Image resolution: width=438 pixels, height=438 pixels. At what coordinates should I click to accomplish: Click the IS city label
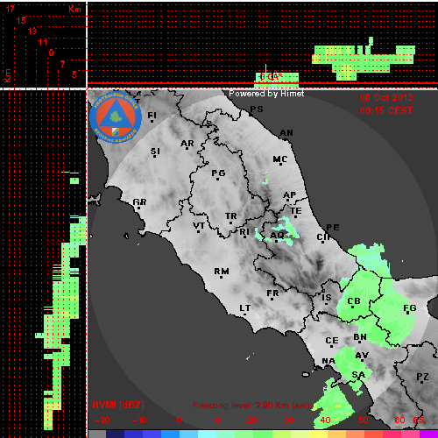pyautogui.click(x=327, y=298)
